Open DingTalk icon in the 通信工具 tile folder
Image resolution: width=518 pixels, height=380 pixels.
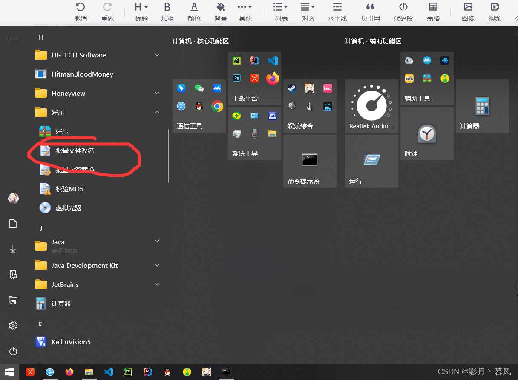pos(181,88)
